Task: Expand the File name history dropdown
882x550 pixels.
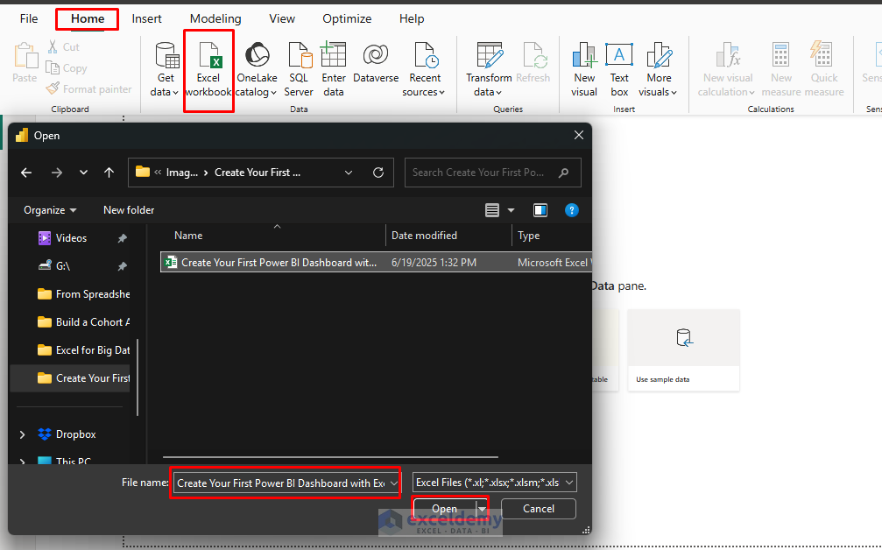Action: click(394, 483)
